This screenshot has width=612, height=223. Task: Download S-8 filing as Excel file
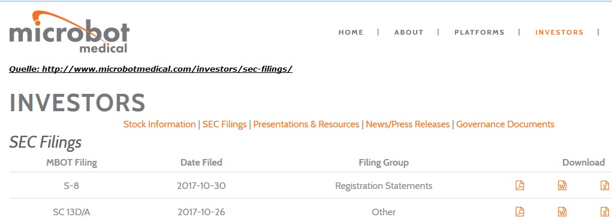pyautogui.click(x=605, y=186)
